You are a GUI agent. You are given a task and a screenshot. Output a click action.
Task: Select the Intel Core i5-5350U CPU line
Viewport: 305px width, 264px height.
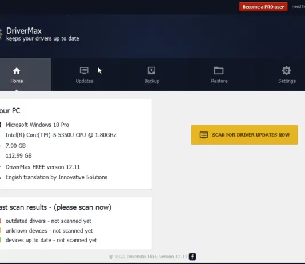(x=61, y=135)
